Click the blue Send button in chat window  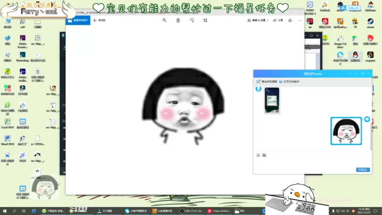tap(363, 170)
